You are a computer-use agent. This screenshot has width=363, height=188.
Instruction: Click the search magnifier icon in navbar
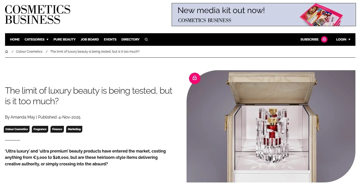(146, 40)
